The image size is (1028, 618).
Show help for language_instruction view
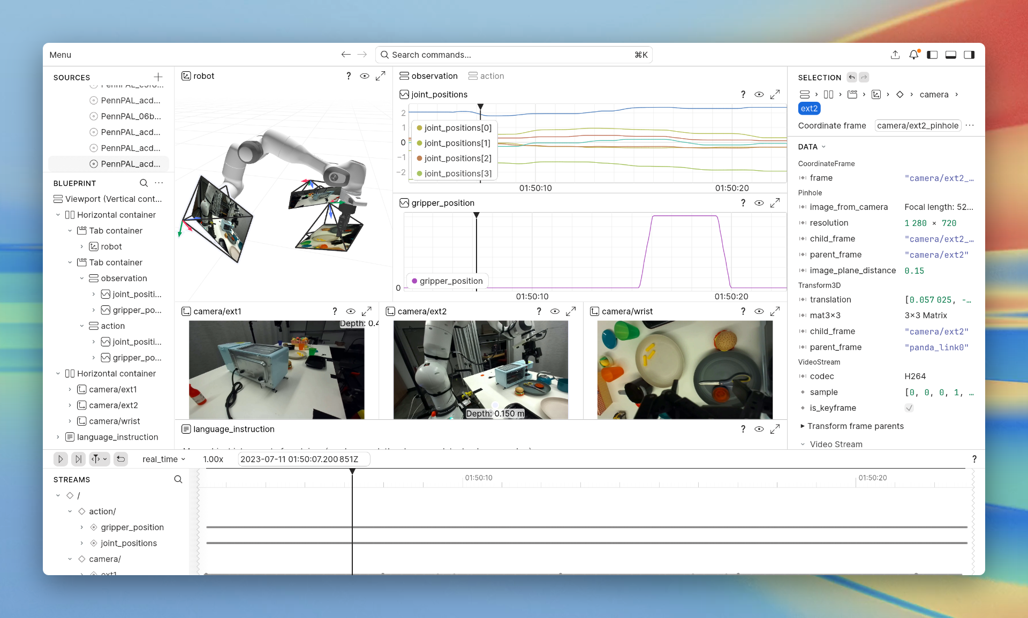(743, 429)
